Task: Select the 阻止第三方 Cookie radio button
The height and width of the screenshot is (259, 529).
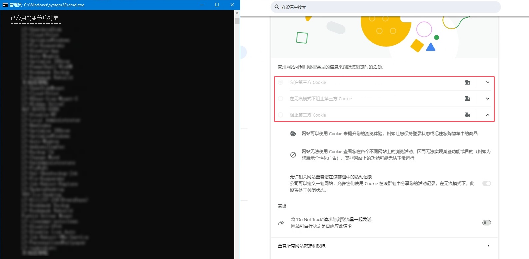Action: pos(280,115)
